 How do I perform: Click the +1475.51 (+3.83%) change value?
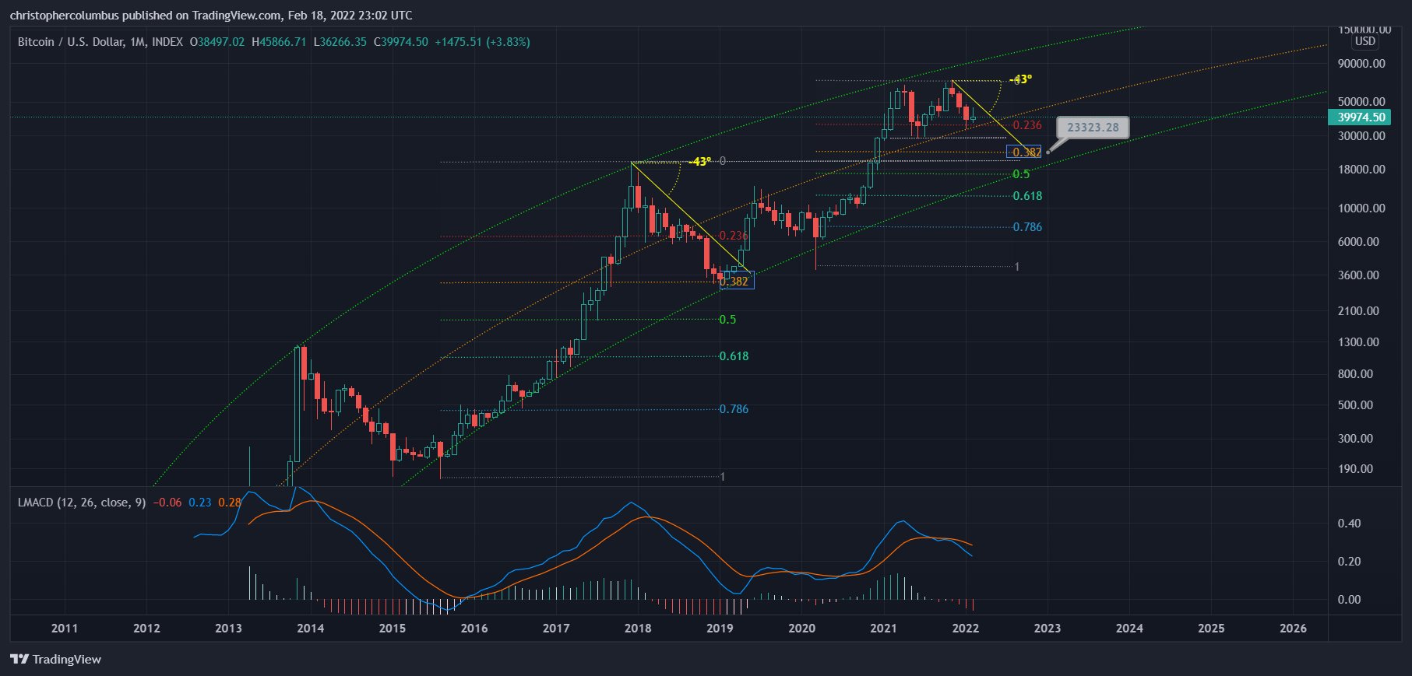coord(482,42)
